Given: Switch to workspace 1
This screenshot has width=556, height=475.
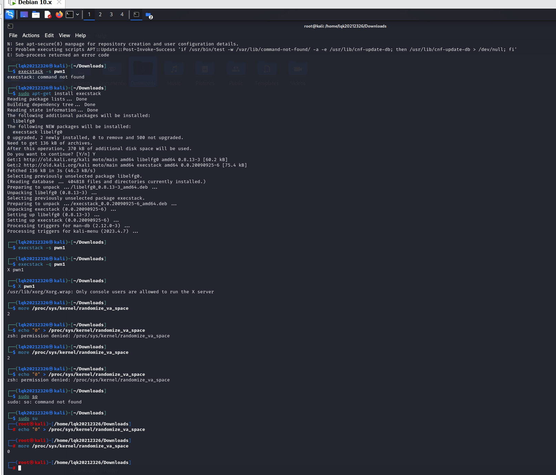Looking at the screenshot, I should pyautogui.click(x=89, y=14).
